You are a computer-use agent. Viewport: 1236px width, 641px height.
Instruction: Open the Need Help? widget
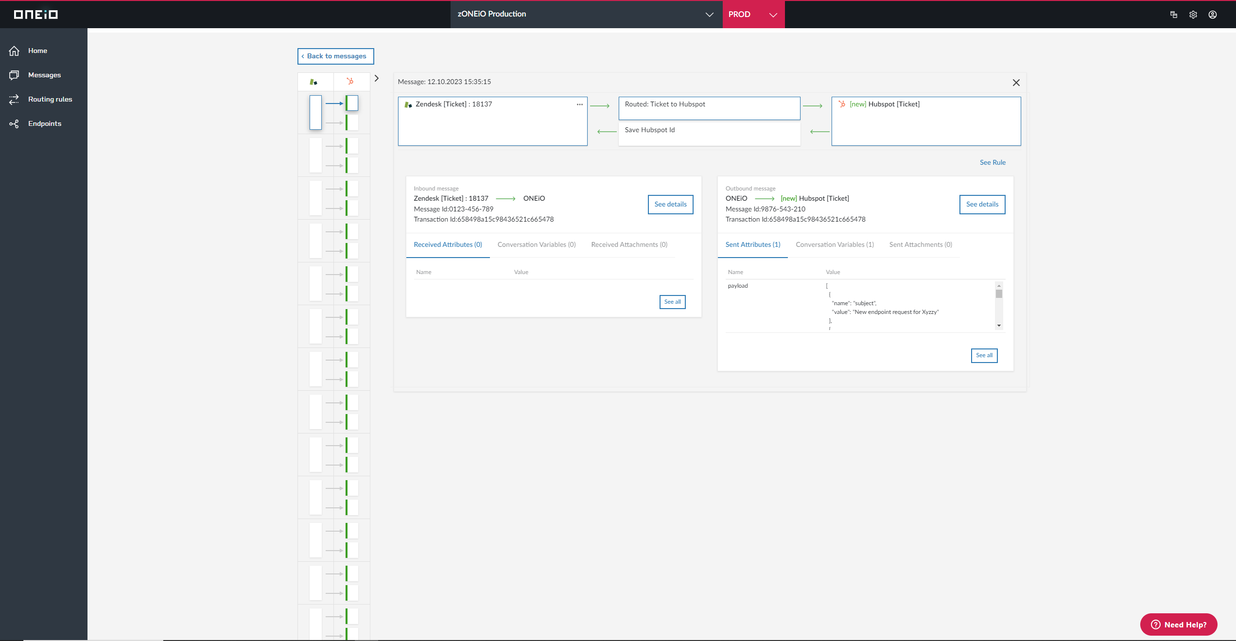click(x=1179, y=624)
